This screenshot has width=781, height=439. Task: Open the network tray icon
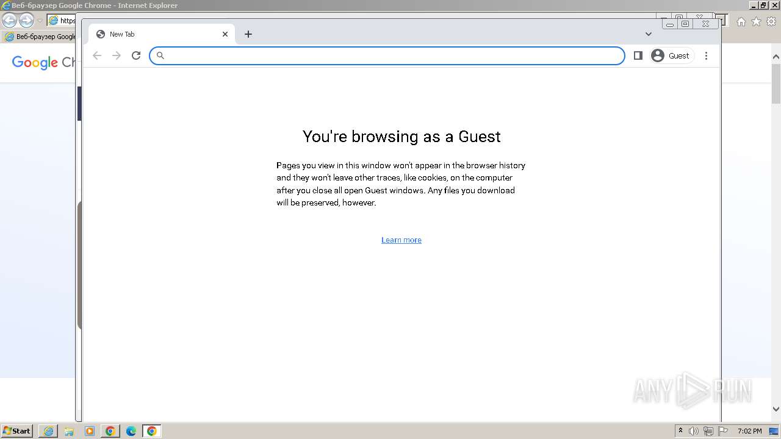click(x=708, y=431)
